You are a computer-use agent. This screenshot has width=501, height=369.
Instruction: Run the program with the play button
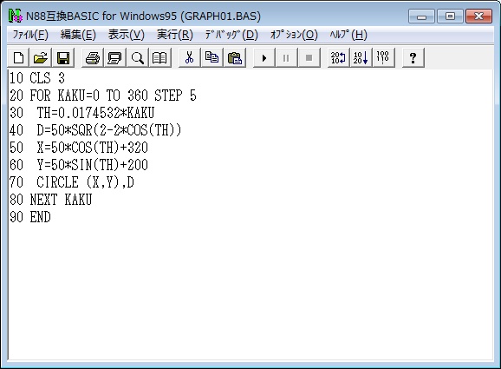click(x=264, y=58)
